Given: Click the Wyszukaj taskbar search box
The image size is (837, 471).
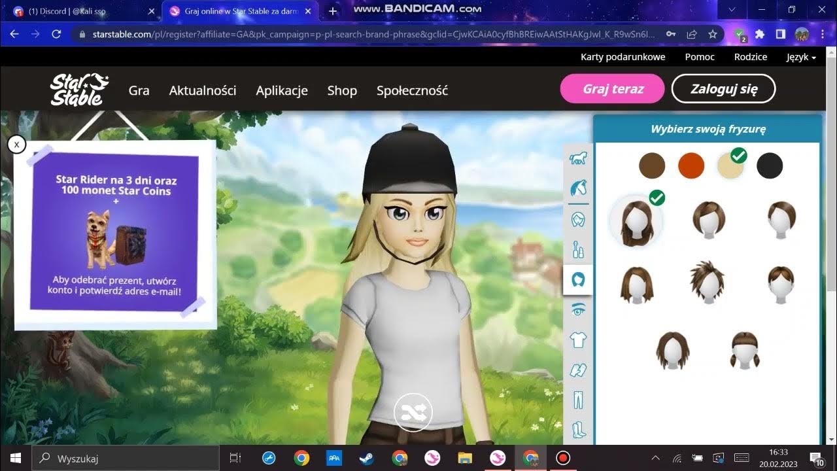Looking at the screenshot, I should pyautogui.click(x=126, y=458).
